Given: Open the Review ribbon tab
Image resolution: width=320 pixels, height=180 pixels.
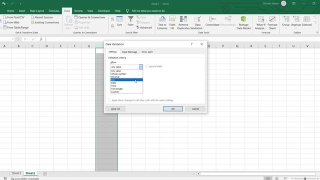Looking at the screenshot, I should [78, 11].
